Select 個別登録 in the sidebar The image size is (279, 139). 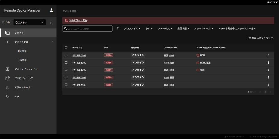22,51
